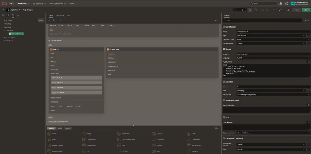The height and width of the screenshot is (154, 311).
Task: Toggle the Server-side Condition section
Action: point(224,138)
